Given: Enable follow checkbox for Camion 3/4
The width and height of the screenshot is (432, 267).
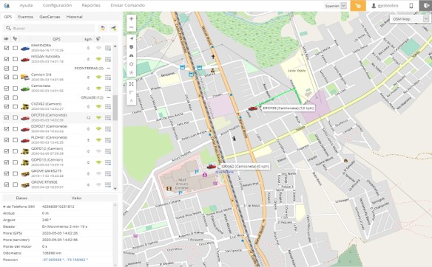Looking at the screenshot, I should point(15,77).
